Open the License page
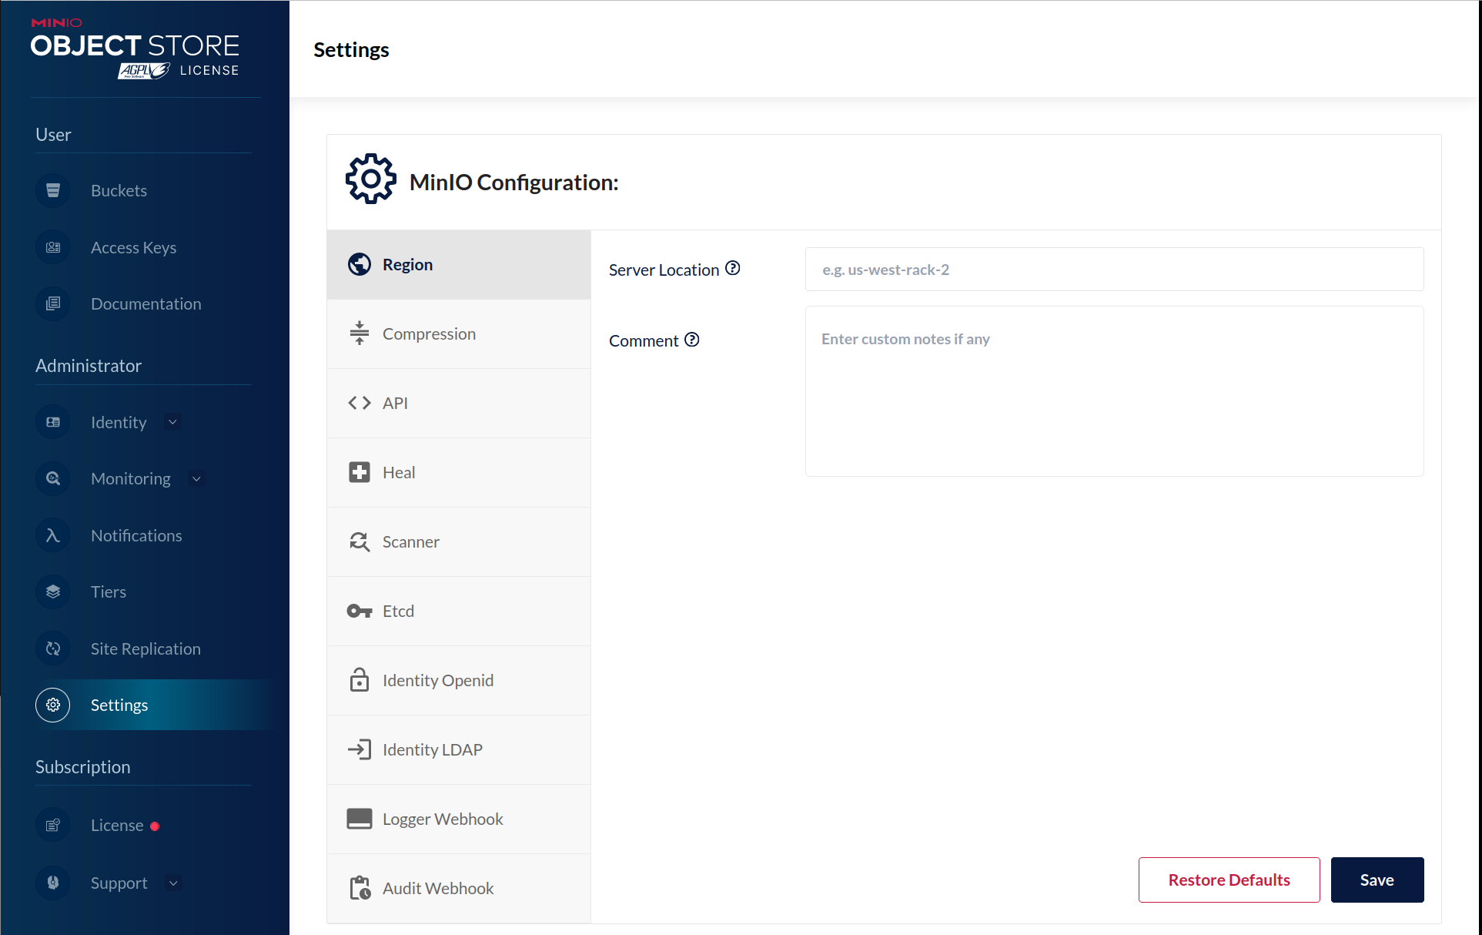The width and height of the screenshot is (1482, 935). click(x=117, y=826)
